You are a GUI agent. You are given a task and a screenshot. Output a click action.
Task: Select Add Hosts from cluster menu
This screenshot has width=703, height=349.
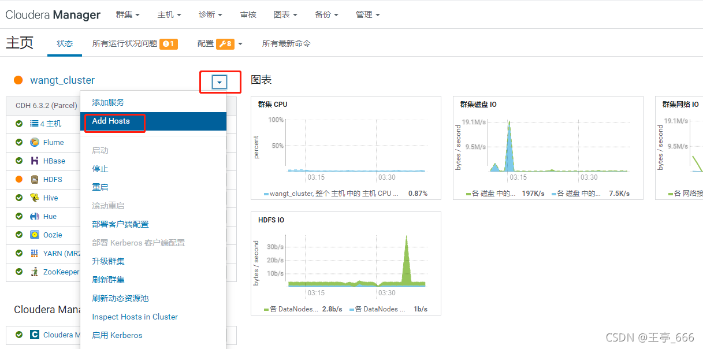click(x=153, y=121)
